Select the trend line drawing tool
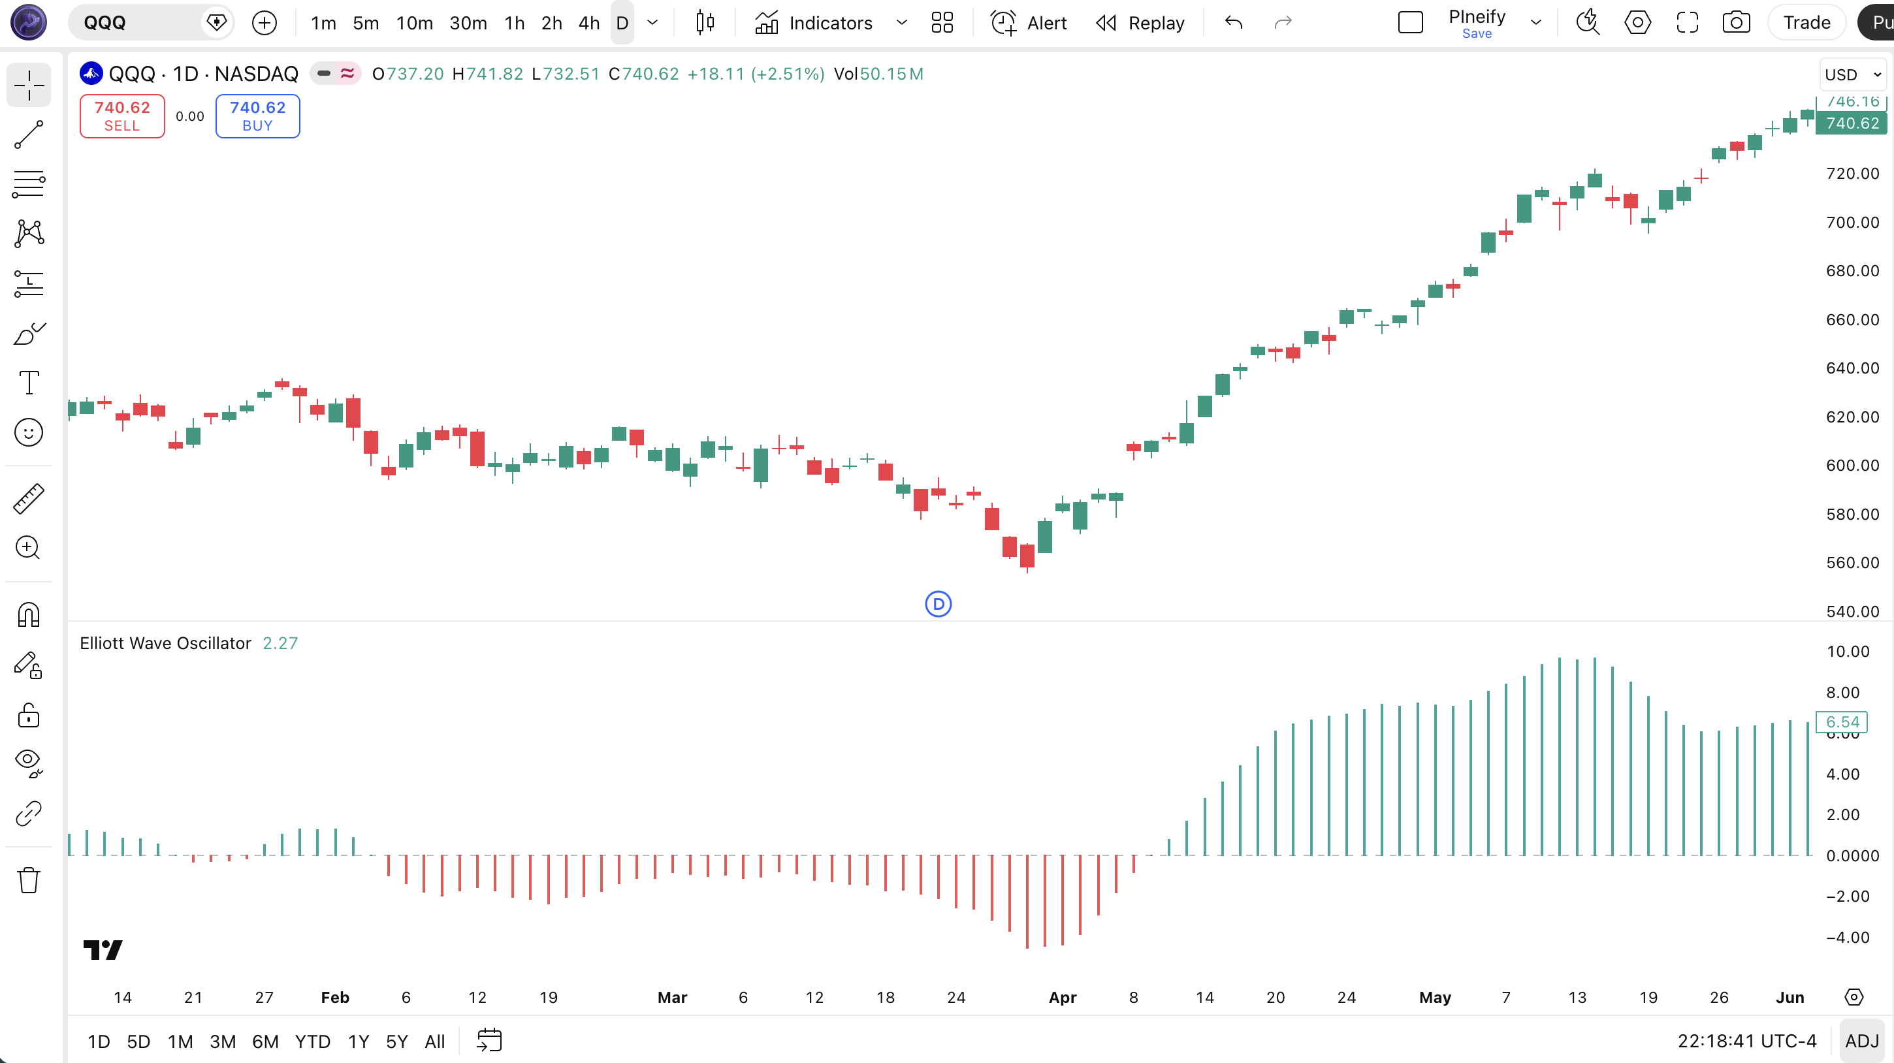Viewport: 1894px width, 1063px height. tap(29, 135)
